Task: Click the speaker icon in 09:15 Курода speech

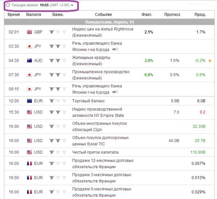Action: click(115, 92)
